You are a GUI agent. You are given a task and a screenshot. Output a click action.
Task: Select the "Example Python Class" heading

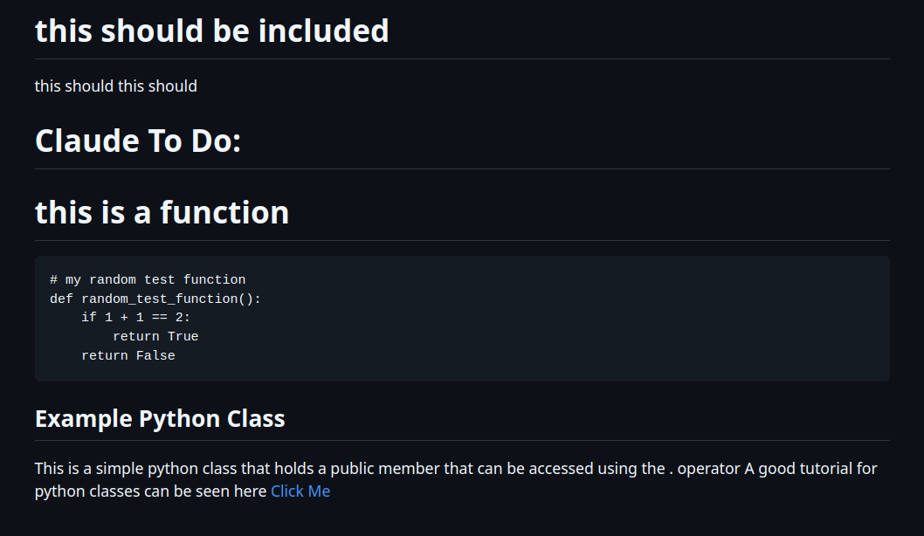tap(160, 419)
